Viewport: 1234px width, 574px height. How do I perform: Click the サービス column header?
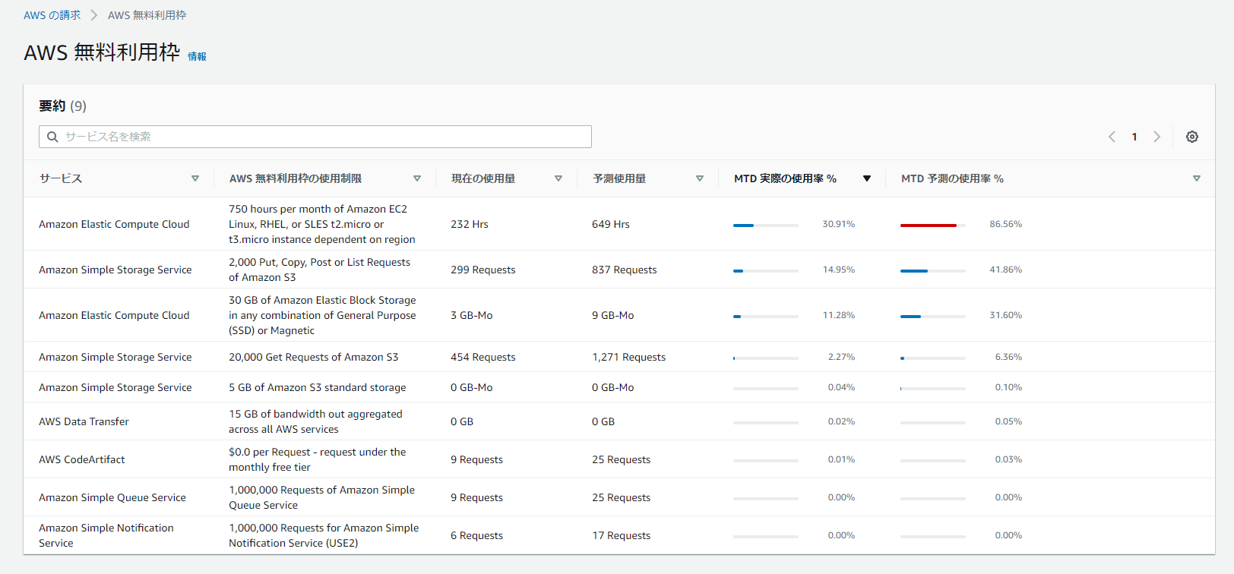coord(61,178)
